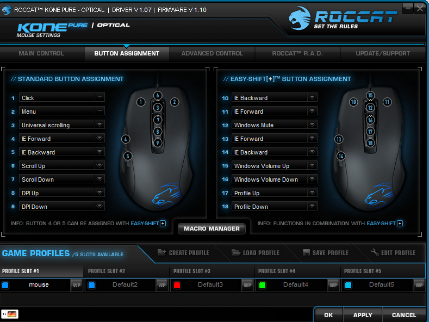This screenshot has width=429, height=322.
Task: Click the red color swatch of Default3
Action: coord(177,286)
